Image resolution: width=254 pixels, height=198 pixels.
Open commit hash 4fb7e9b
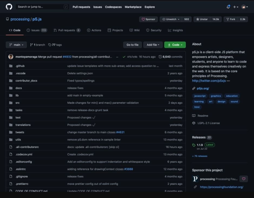pos(132,57)
